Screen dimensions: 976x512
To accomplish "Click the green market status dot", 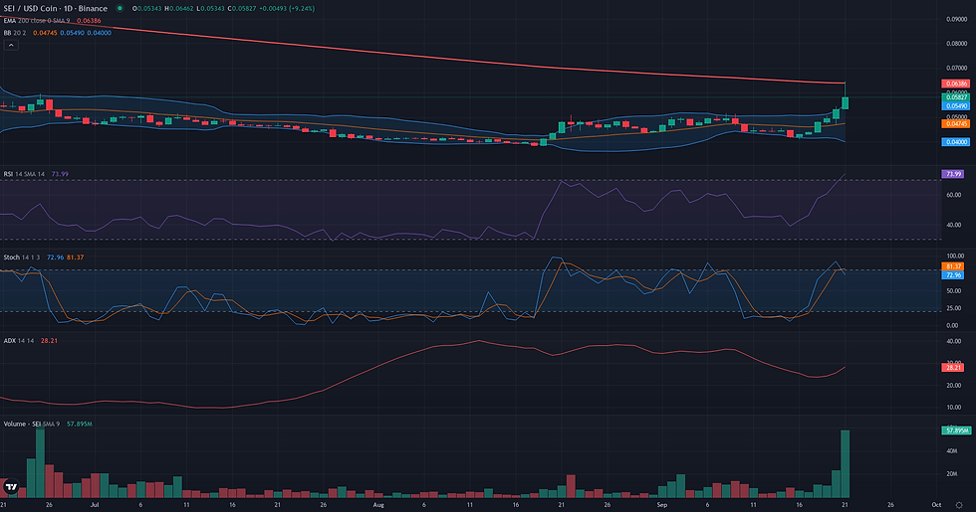I will pyautogui.click(x=120, y=9).
